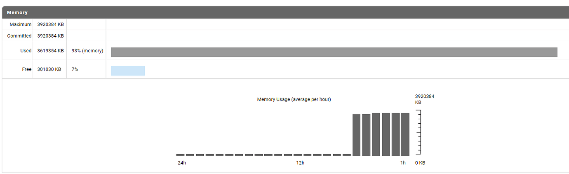The height and width of the screenshot is (174, 569).
Task: Click the gray Used memory progress bar
Action: point(334,52)
